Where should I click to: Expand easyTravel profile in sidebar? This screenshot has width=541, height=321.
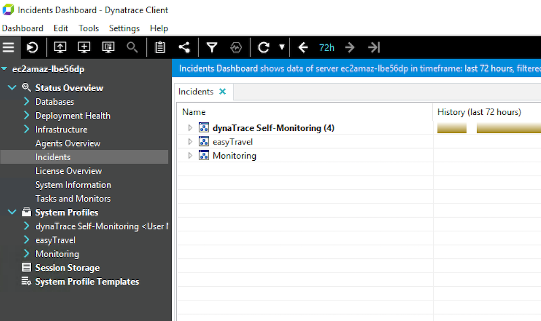point(26,239)
